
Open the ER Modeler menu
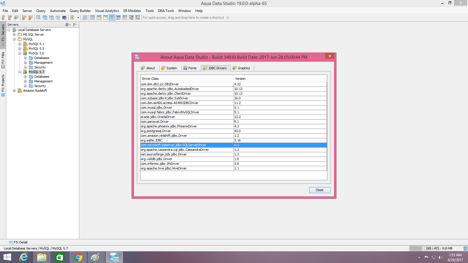[x=132, y=11]
